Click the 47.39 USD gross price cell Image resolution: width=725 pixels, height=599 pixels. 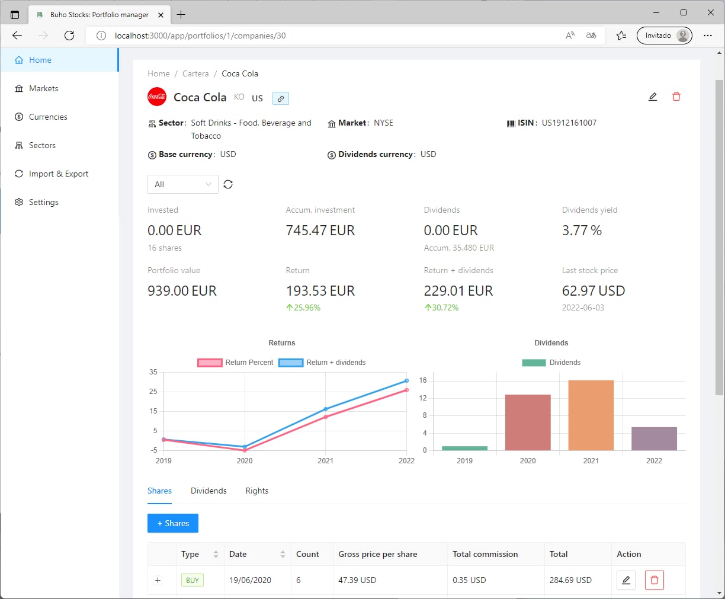357,580
